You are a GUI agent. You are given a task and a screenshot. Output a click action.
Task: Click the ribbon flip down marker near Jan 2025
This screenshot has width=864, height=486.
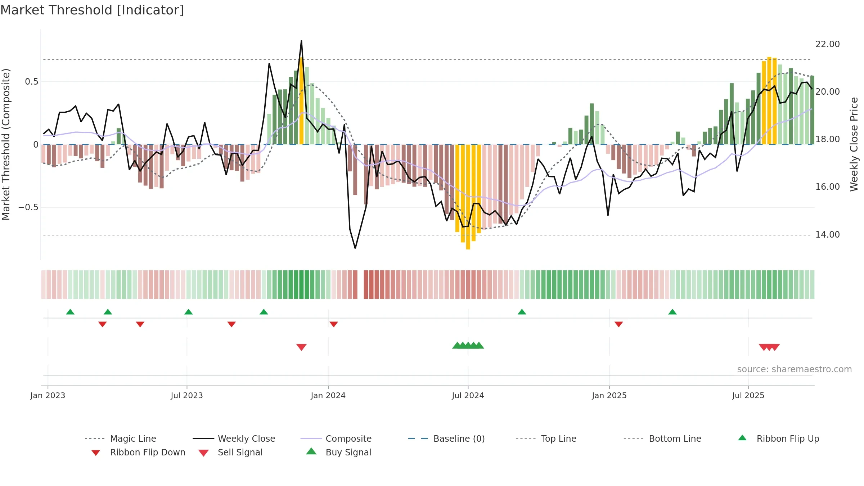(x=619, y=324)
